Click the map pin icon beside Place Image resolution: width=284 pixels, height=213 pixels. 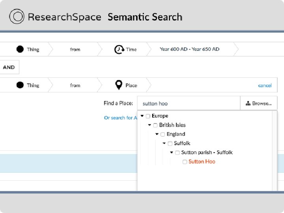coord(119,85)
